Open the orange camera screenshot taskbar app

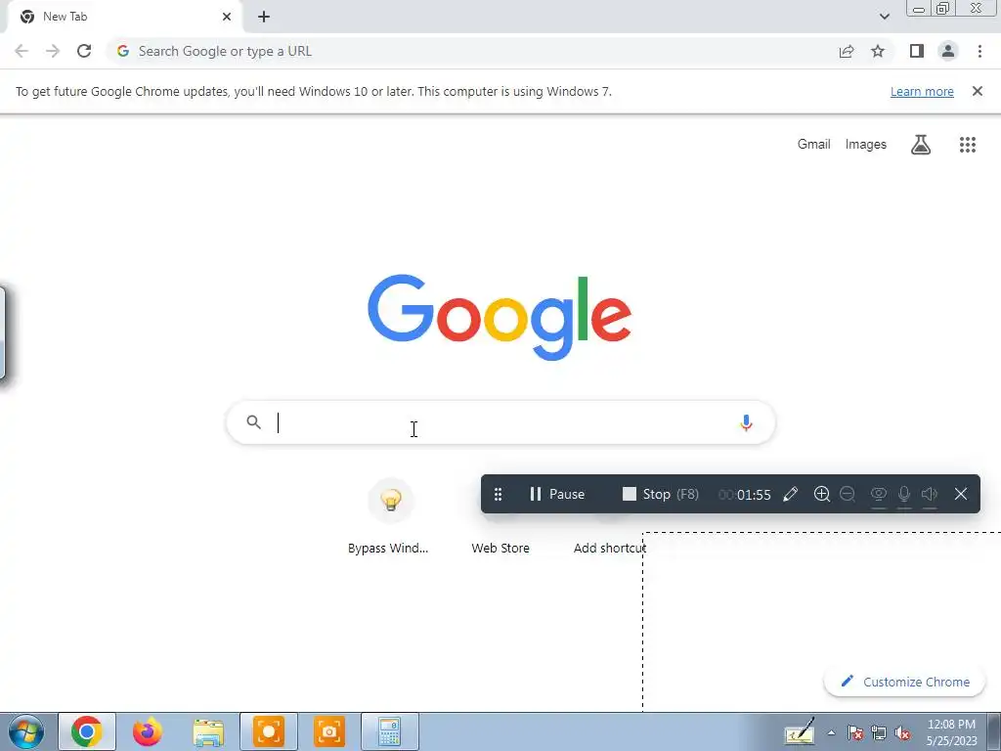(329, 731)
